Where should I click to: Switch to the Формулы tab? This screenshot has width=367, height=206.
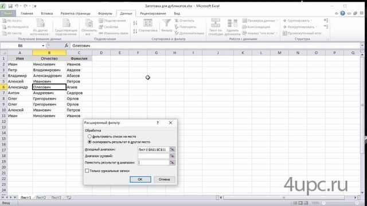click(105, 14)
